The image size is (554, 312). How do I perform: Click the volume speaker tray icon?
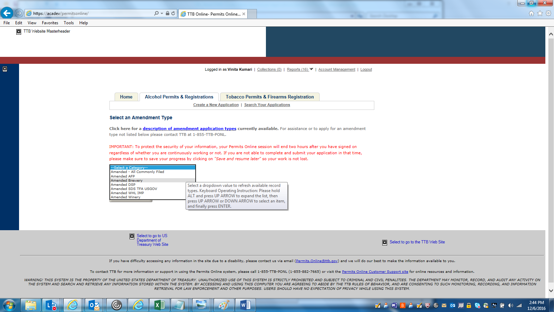(x=511, y=305)
